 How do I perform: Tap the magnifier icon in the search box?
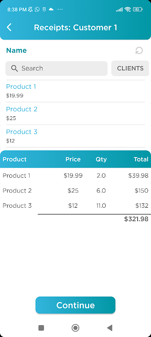(x=14, y=68)
